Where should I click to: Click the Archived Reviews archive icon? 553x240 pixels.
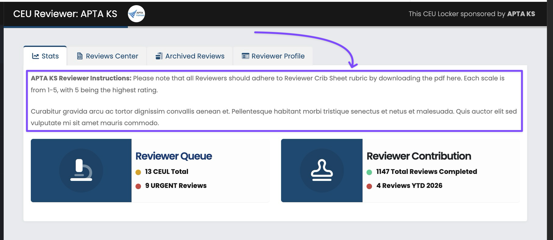[159, 56]
